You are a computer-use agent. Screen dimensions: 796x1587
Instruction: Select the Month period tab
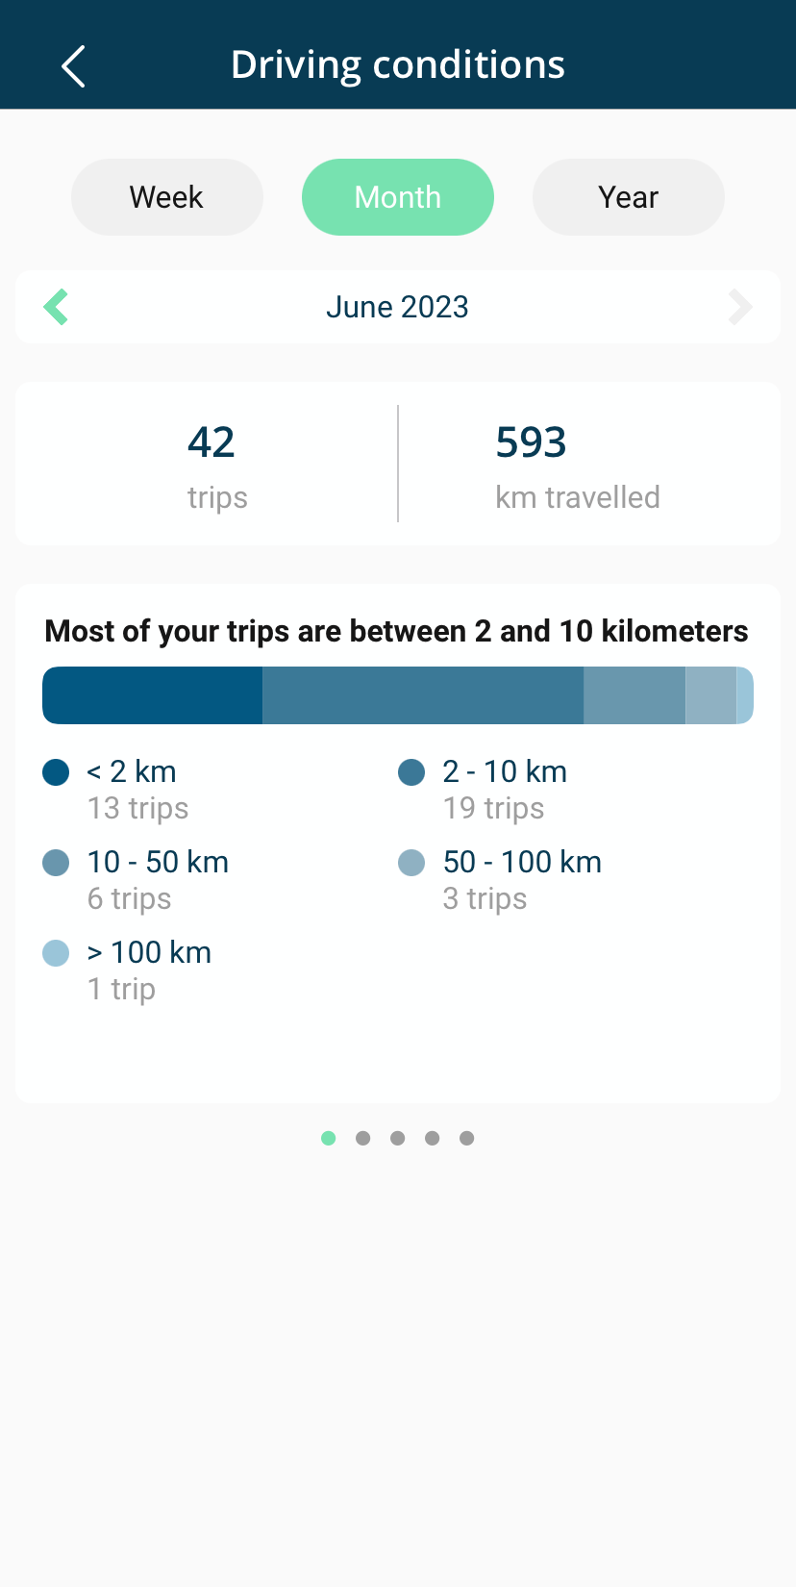tap(398, 197)
